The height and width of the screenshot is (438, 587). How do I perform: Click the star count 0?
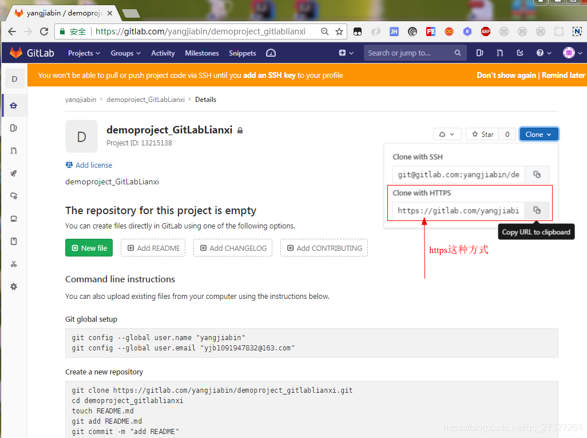(x=507, y=134)
